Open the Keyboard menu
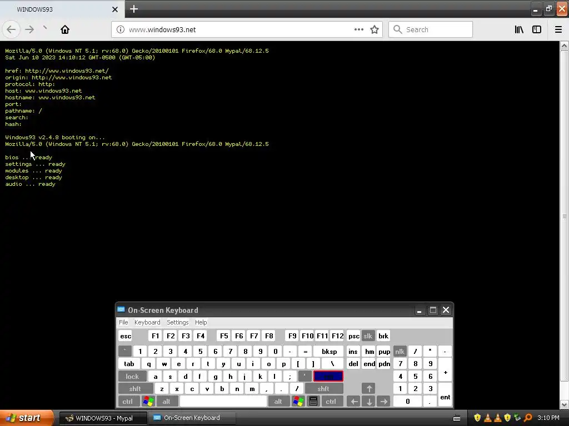This screenshot has height=426, width=569. point(147,322)
